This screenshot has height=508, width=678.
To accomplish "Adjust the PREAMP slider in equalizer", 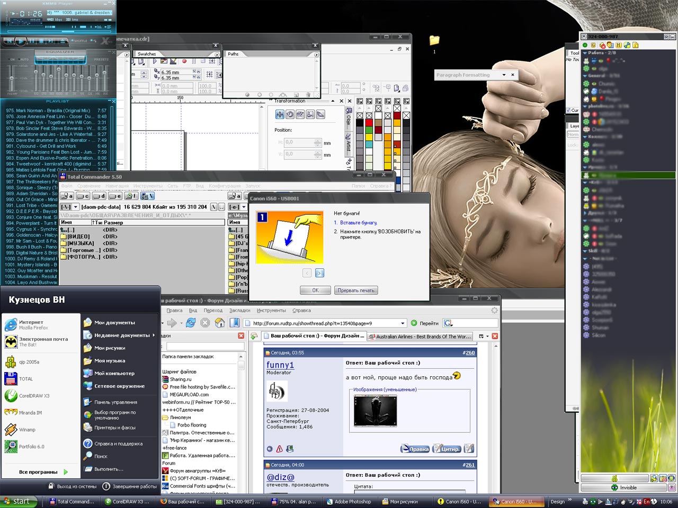I will tap(12, 78).
